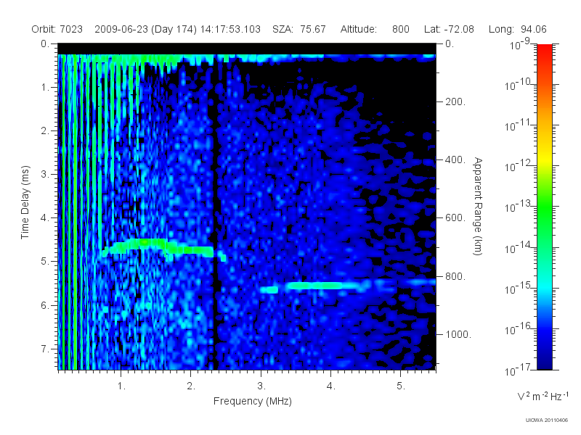Screen dimensions: 581x435
Task: Click the date 2009-06-23 (Day 174) text
Action: coord(145,29)
